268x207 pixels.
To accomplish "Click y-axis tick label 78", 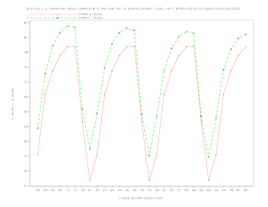I will coord(26,52).
